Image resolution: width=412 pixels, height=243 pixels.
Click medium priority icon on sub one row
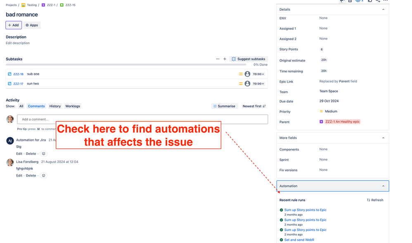click(241, 74)
